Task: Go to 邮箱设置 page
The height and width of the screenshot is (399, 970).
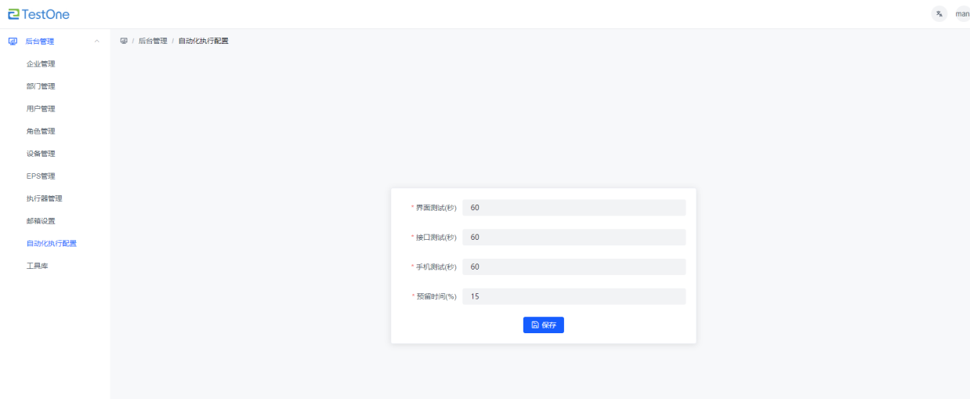Action: point(41,221)
